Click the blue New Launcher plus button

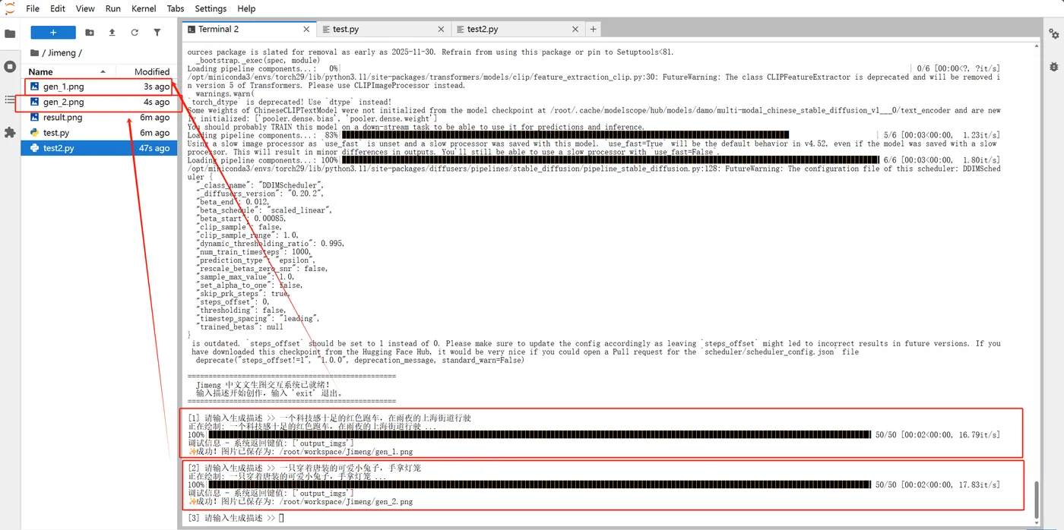(x=53, y=33)
